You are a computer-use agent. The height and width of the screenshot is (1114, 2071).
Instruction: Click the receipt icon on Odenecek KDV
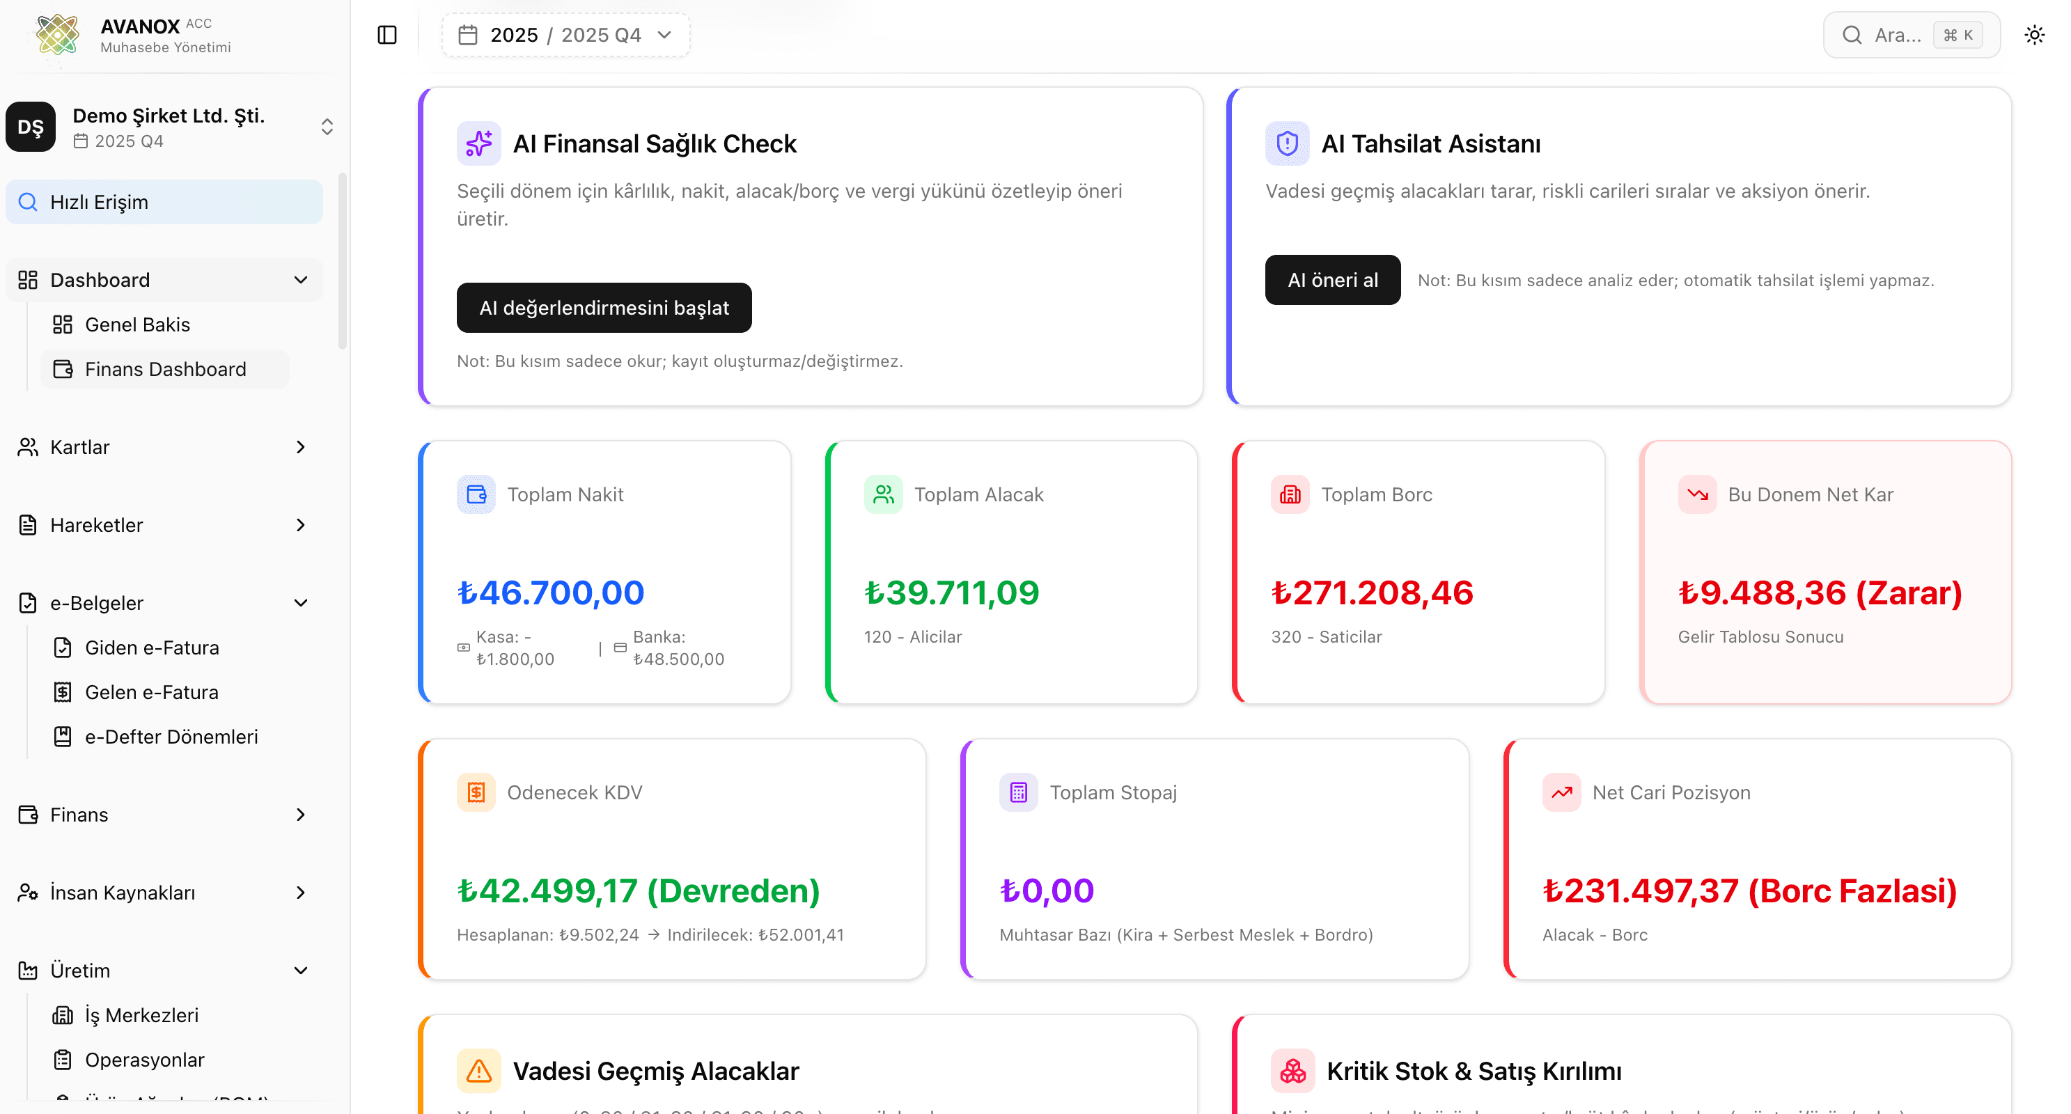click(476, 792)
